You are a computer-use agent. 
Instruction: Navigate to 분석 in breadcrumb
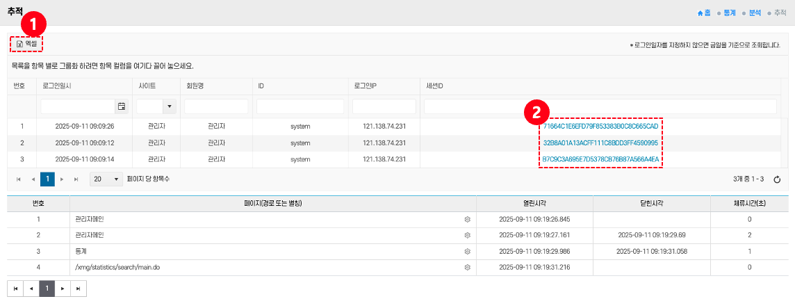(753, 13)
